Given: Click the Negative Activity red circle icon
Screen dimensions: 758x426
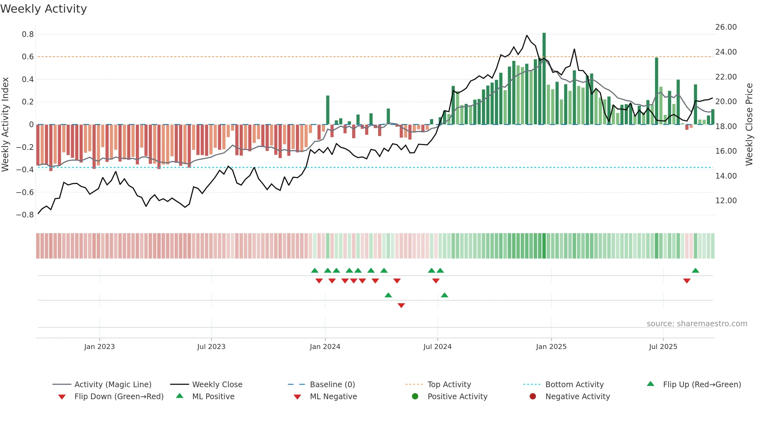Looking at the screenshot, I should [533, 396].
